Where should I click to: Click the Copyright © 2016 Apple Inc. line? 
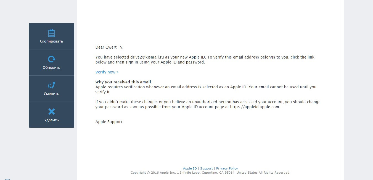pyautogui.click(x=210, y=173)
